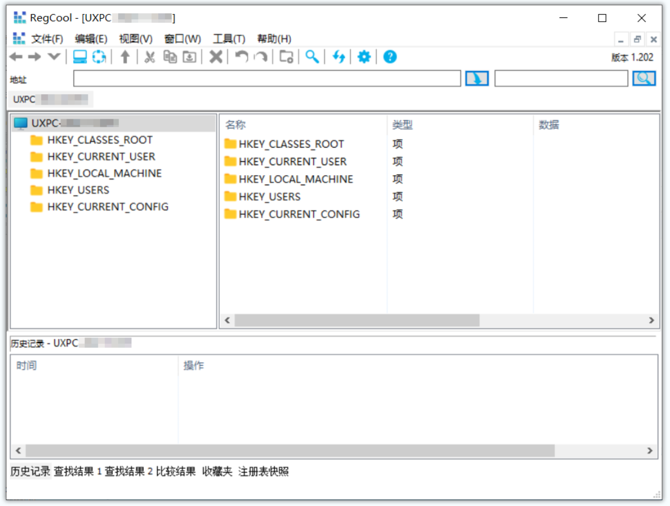Switch to the 查找结果 1 tab

[x=77, y=471]
